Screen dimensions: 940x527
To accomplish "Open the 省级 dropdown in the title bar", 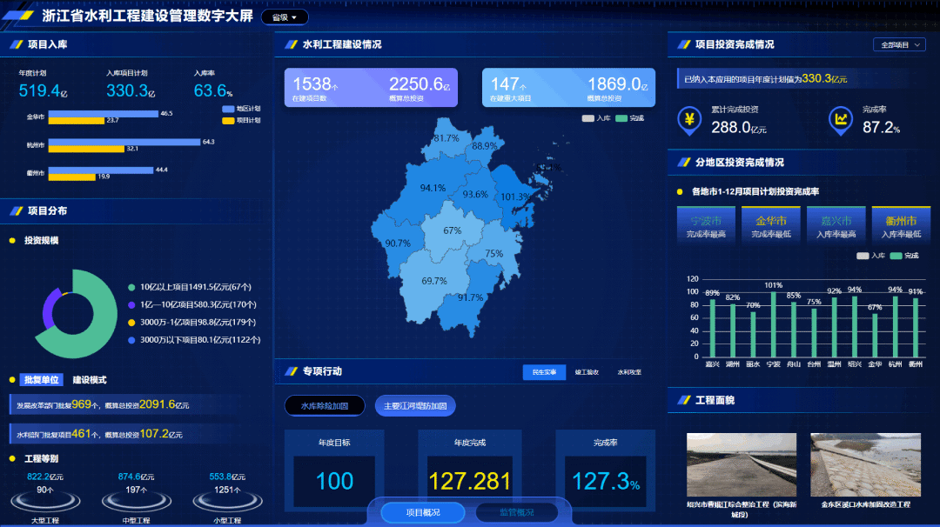I will [284, 16].
